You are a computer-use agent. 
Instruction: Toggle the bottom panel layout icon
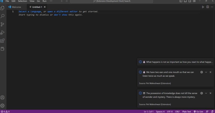coord(185,1)
